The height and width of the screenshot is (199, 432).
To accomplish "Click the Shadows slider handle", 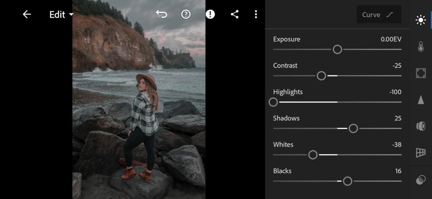I will click(x=353, y=128).
